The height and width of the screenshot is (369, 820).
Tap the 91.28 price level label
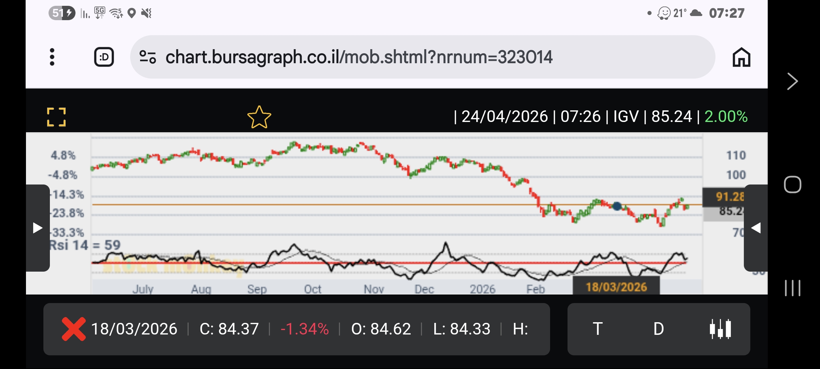click(x=729, y=197)
